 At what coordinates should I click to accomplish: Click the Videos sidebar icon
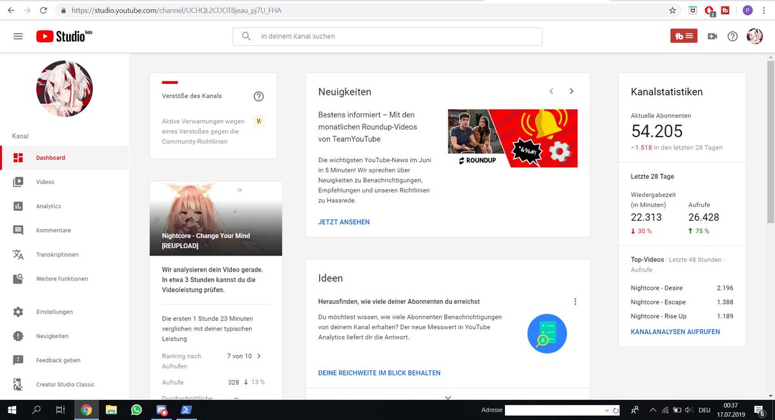click(18, 182)
